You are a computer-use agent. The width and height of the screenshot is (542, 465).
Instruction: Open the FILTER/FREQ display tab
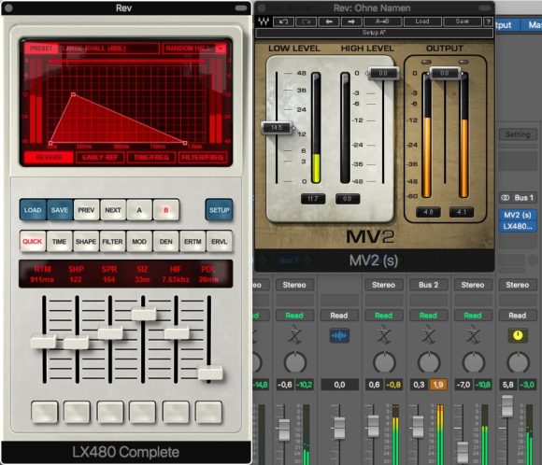point(203,158)
